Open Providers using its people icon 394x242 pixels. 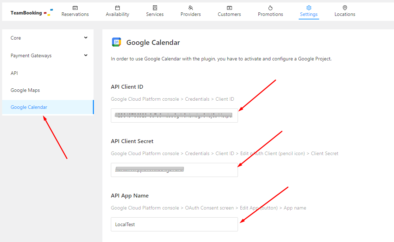pyautogui.click(x=190, y=7)
